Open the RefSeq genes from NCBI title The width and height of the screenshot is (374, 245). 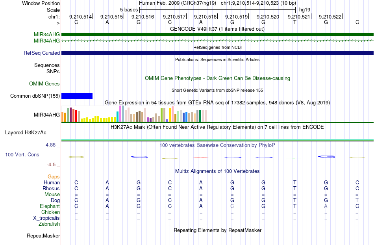pos(217,47)
